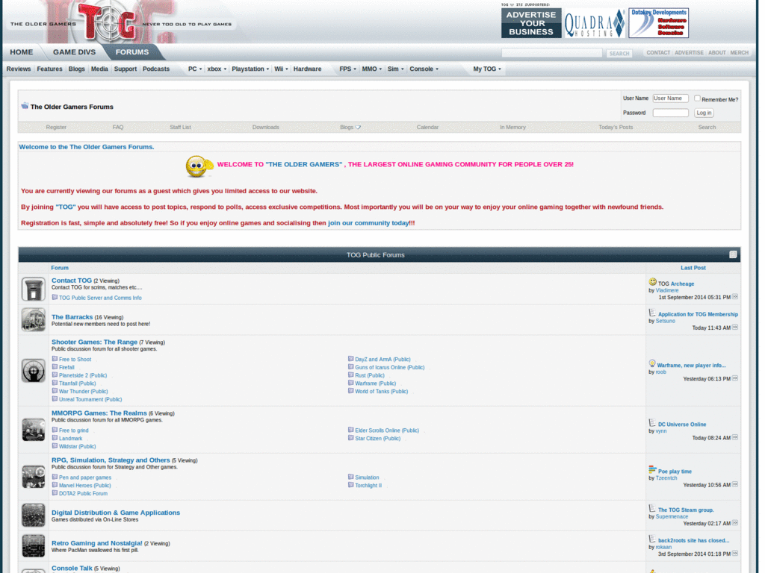Click the Simulation subforum icon

tap(351, 477)
